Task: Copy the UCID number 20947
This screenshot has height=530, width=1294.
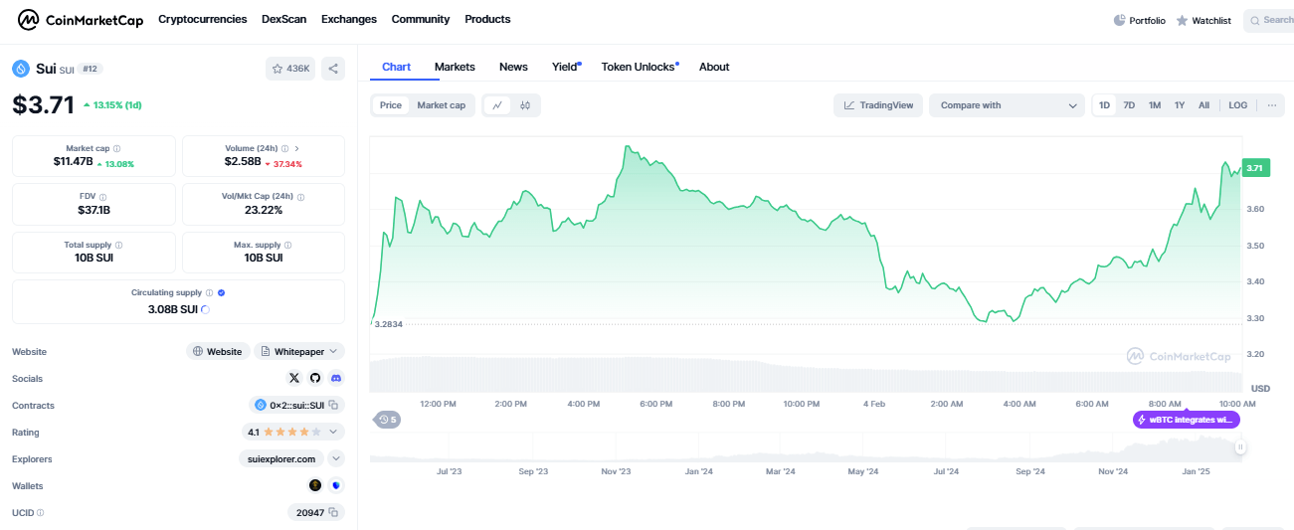Action: (x=335, y=512)
